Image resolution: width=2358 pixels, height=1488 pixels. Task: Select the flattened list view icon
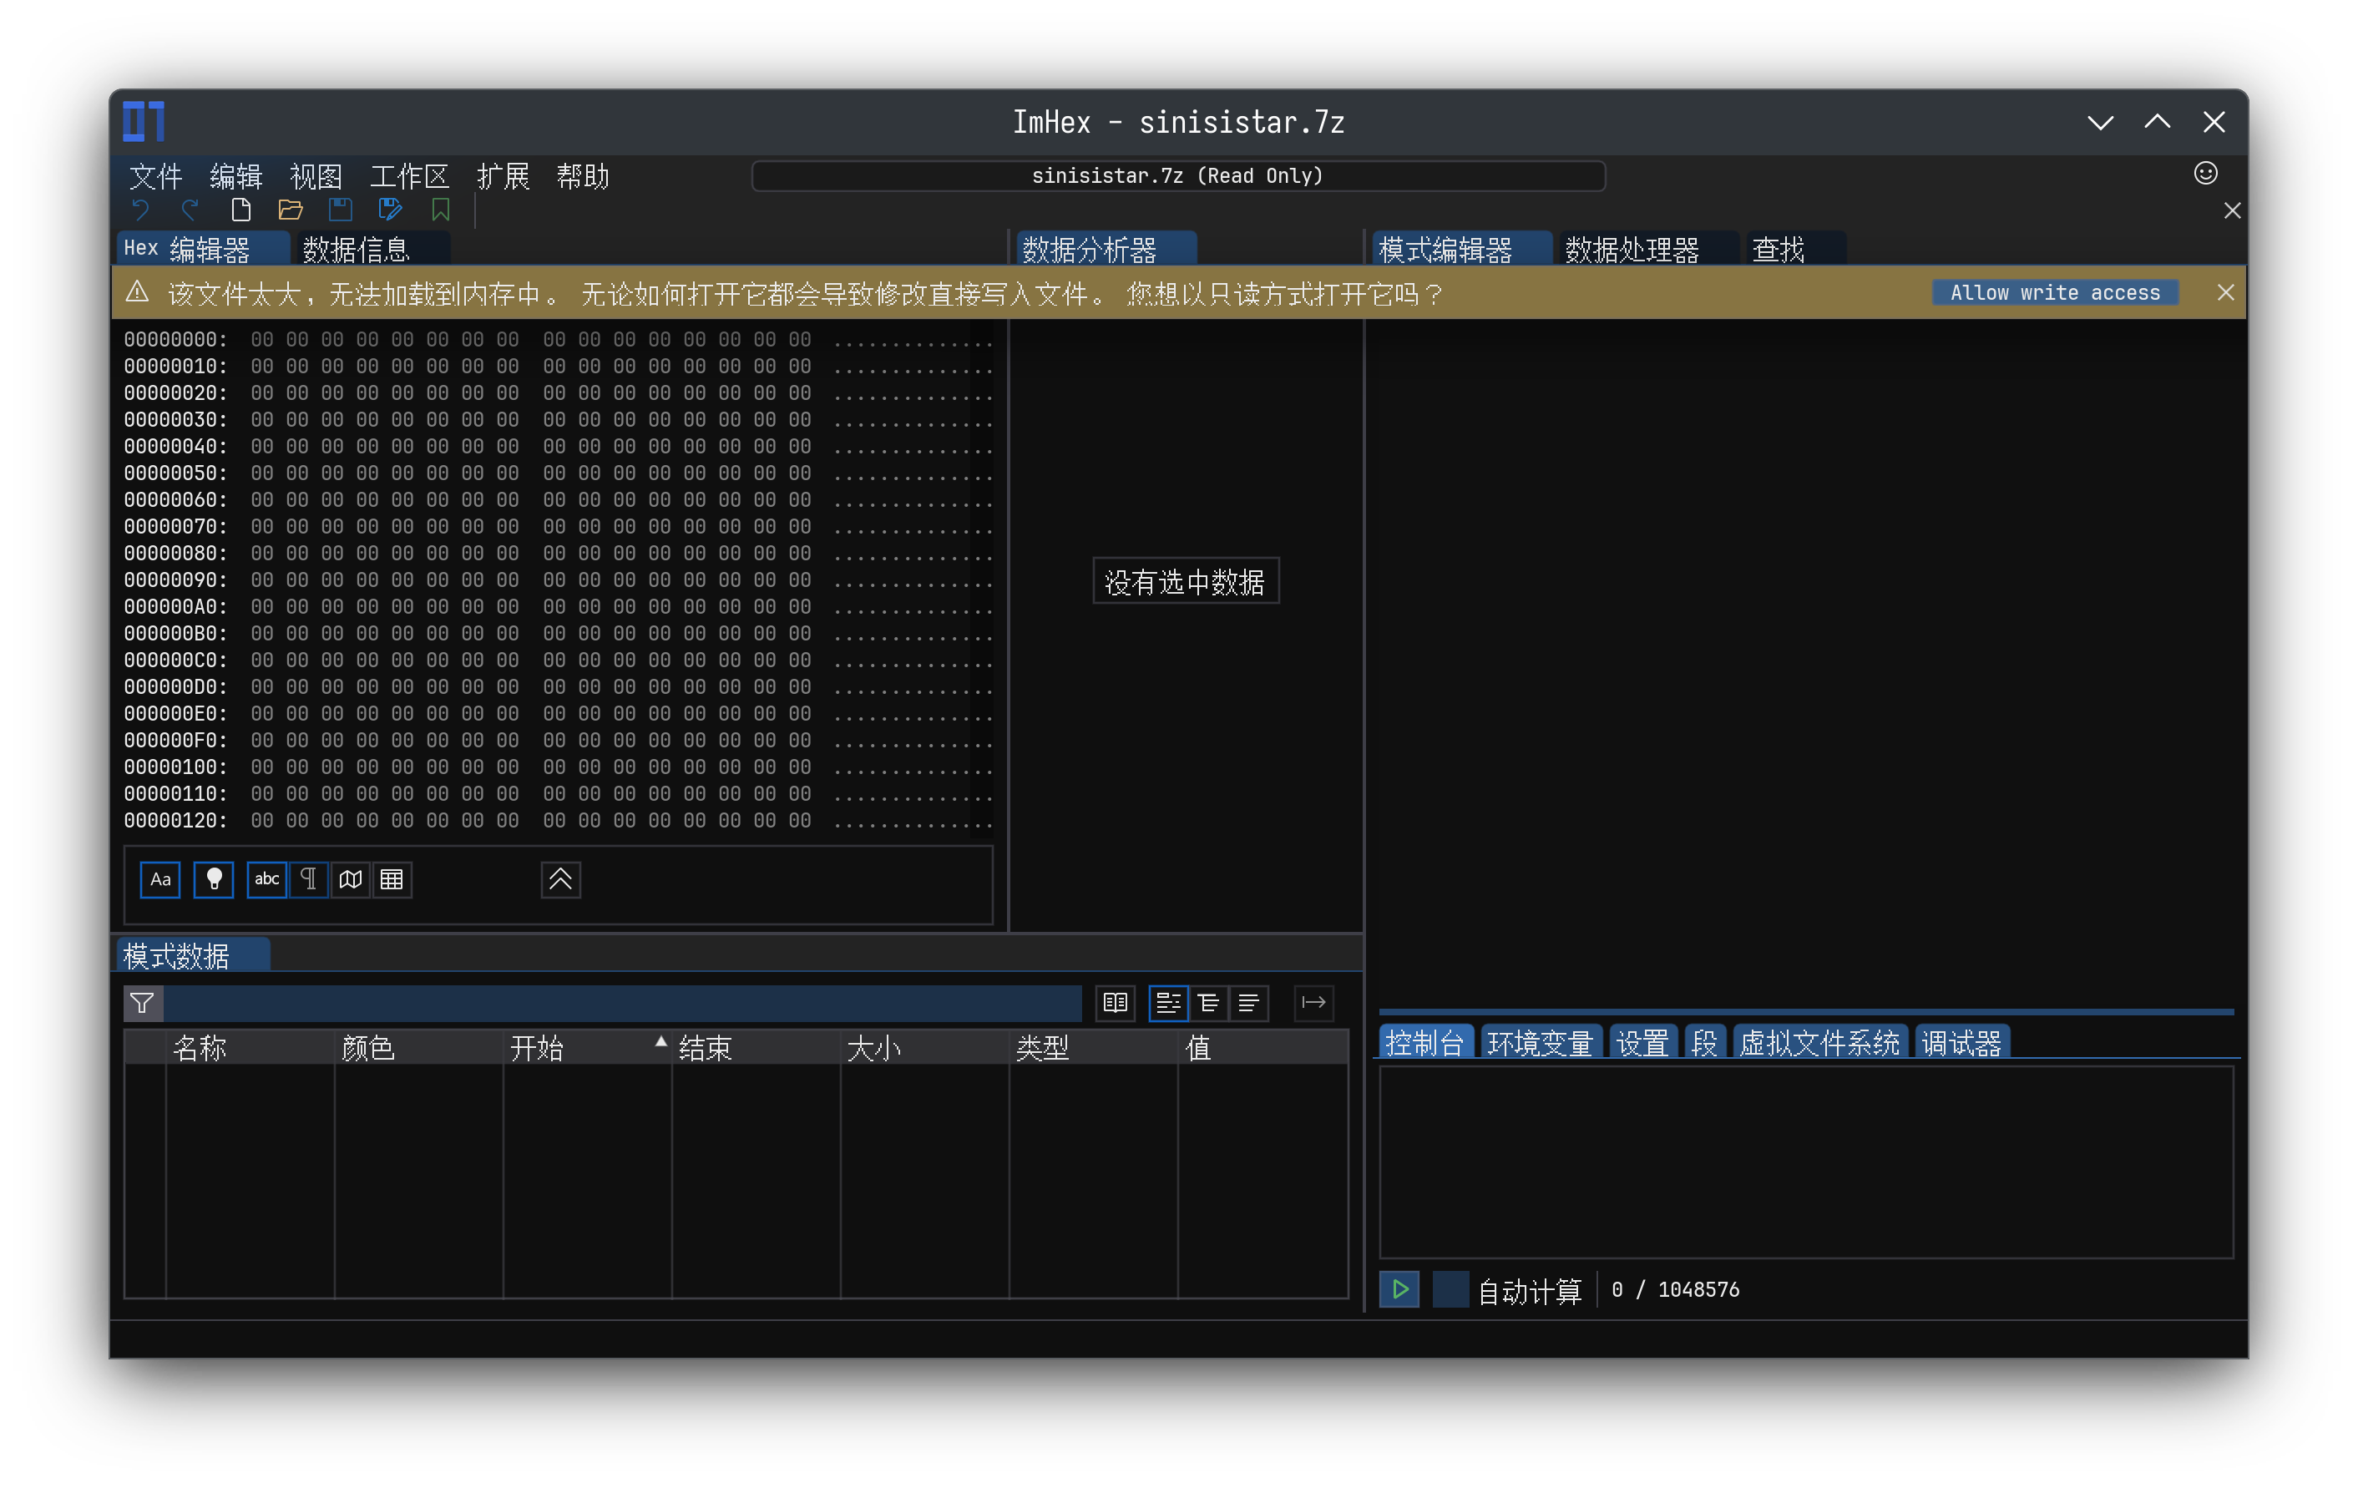[1248, 1003]
